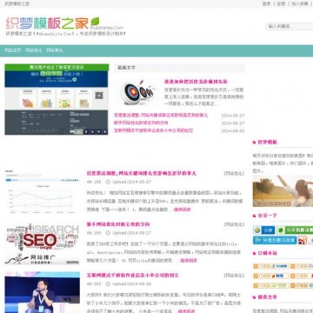
Task: Open featured headline about 百度竞价
Action: click(x=196, y=82)
